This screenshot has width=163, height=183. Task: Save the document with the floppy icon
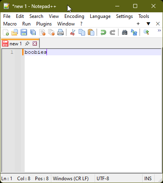pos(24,32)
